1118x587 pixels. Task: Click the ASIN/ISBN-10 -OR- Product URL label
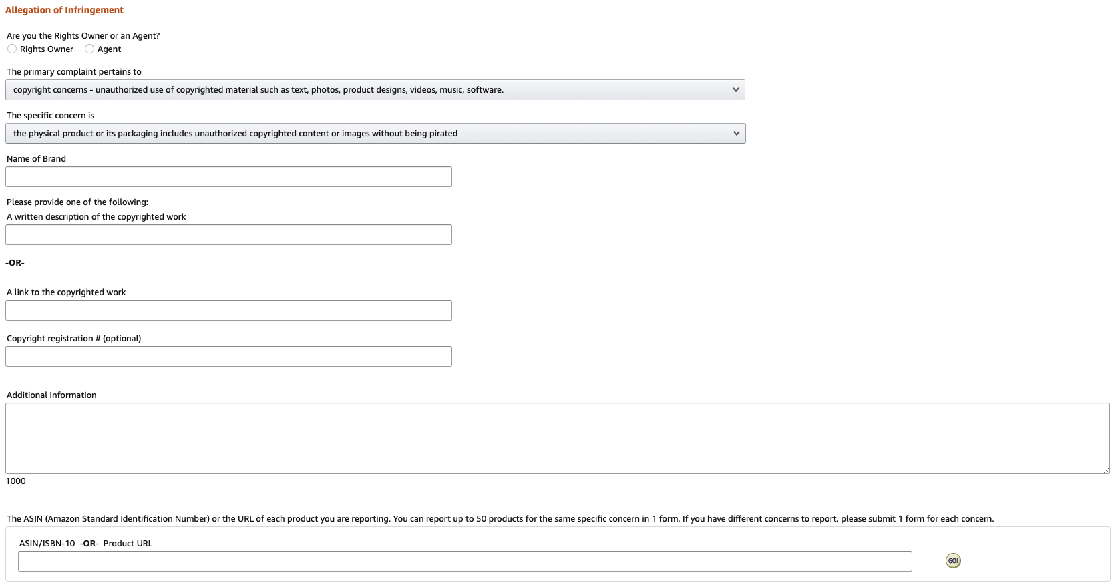tap(86, 544)
